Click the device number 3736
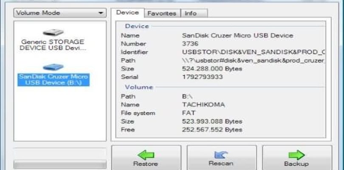This screenshot has height=170, width=344. point(190,44)
